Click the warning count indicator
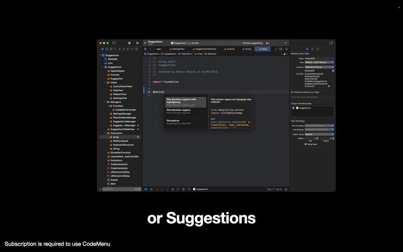Screen dimensions: 403x252 [x=268, y=43]
